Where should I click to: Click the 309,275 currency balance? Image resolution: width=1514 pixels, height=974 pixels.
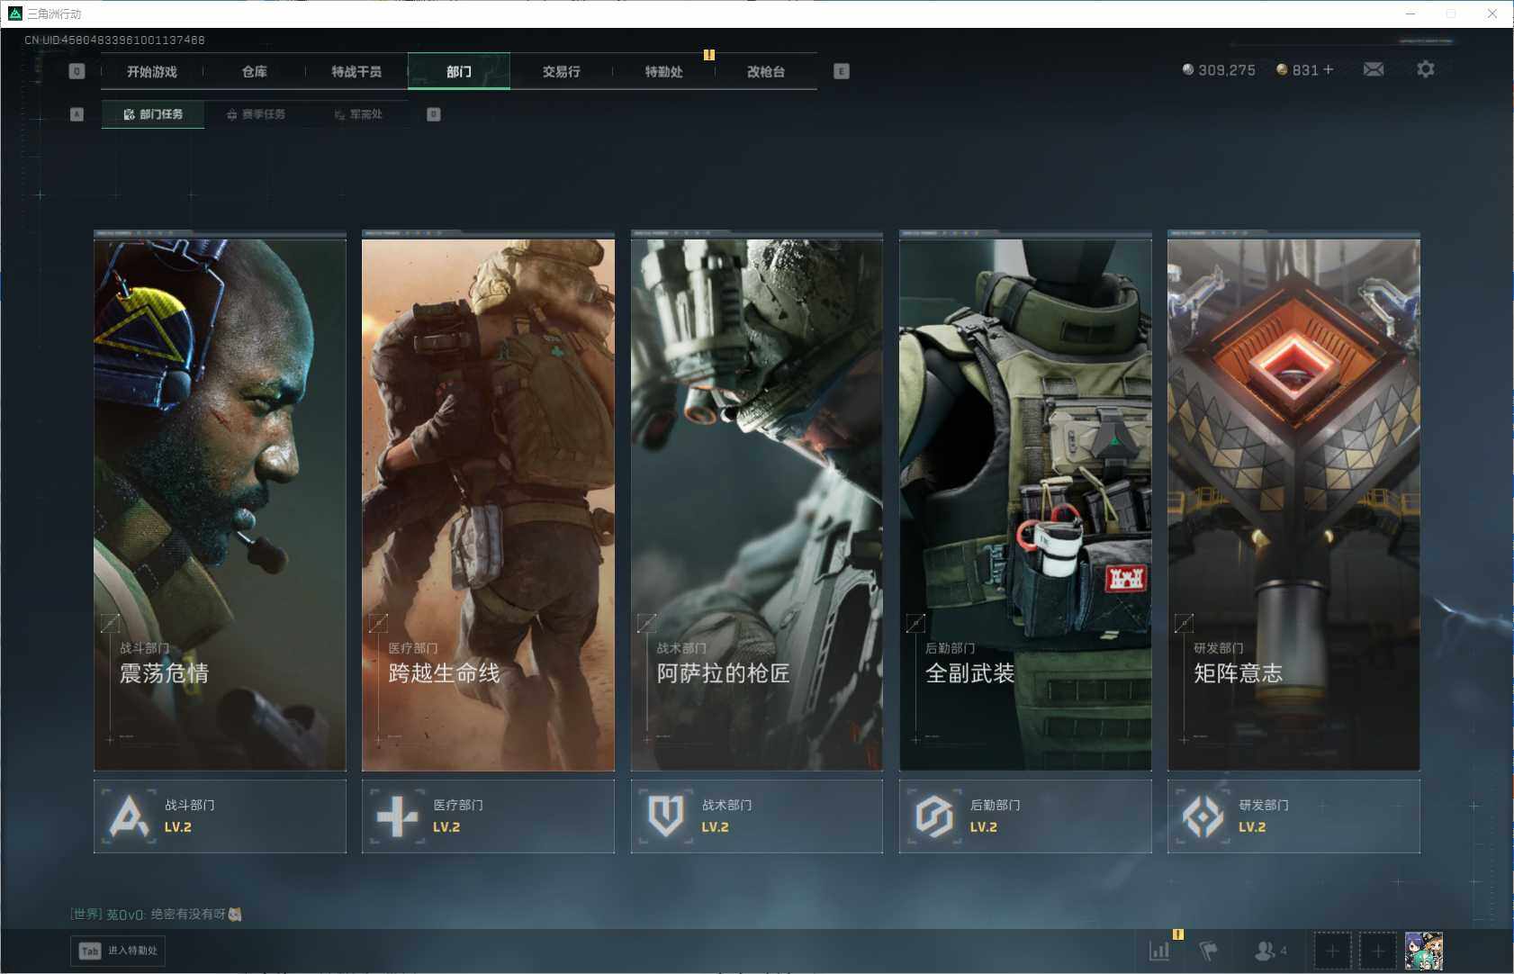1219,70
